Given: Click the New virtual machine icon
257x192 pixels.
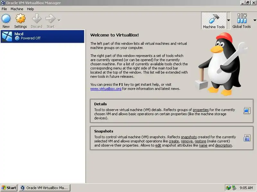Looking at the screenshot, I should [x=6, y=18].
